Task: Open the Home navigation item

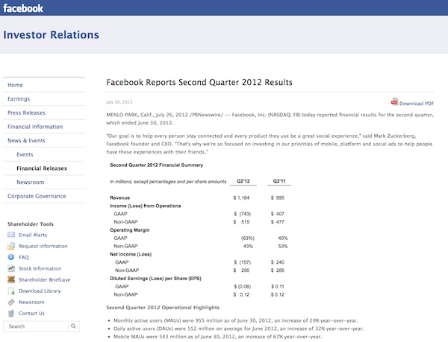Action: (15, 85)
